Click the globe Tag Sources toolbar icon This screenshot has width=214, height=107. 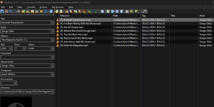coord(136,11)
